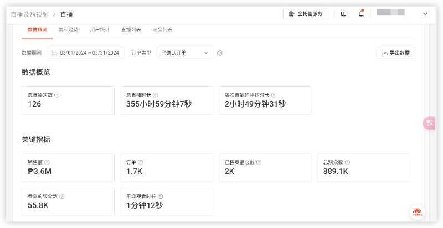Click help icon next to 参与的观众数
Image resolution: width=443 pixels, height=228 pixels.
point(61,197)
